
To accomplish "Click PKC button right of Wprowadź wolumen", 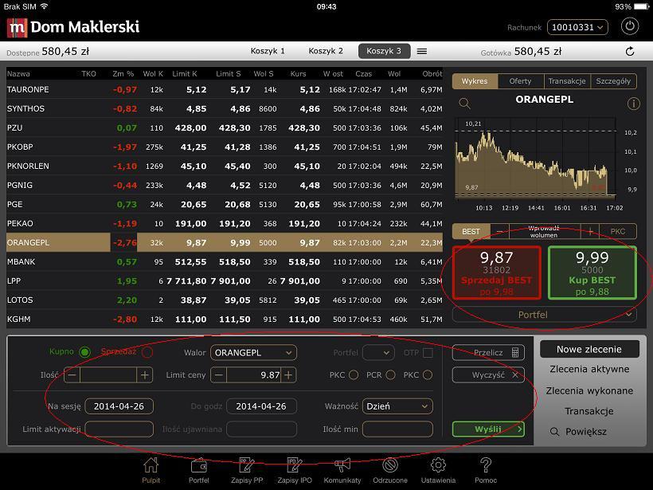I will pos(618,231).
